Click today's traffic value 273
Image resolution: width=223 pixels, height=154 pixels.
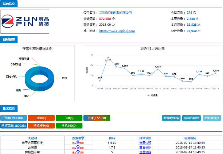pos(189,13)
